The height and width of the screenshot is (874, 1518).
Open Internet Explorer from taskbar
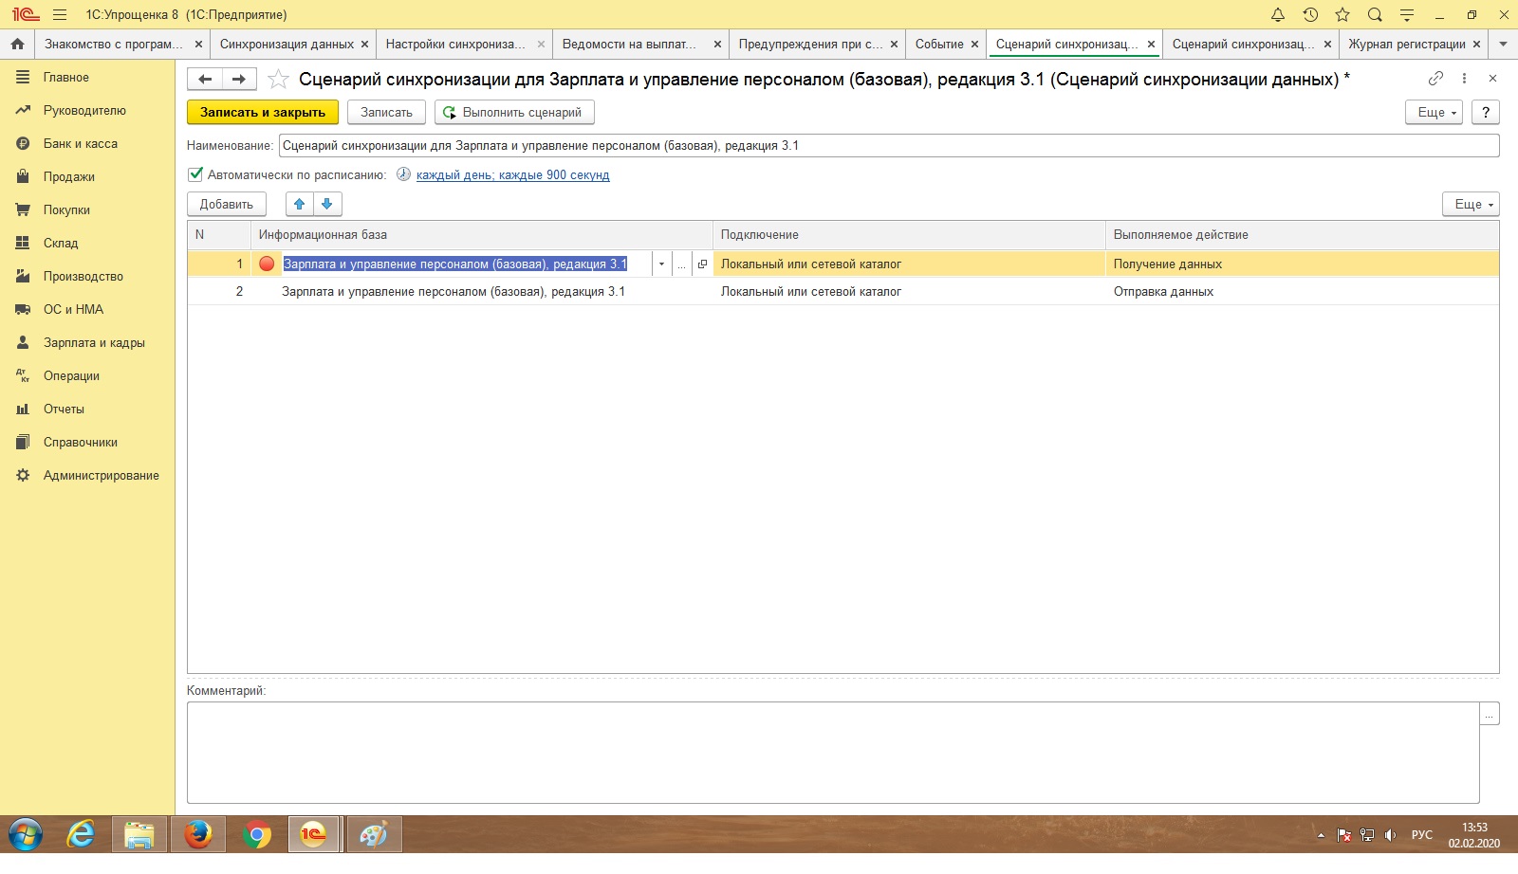point(82,835)
